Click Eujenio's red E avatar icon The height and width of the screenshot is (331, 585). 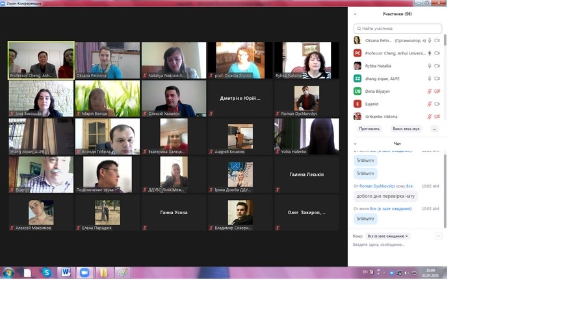tap(357, 104)
